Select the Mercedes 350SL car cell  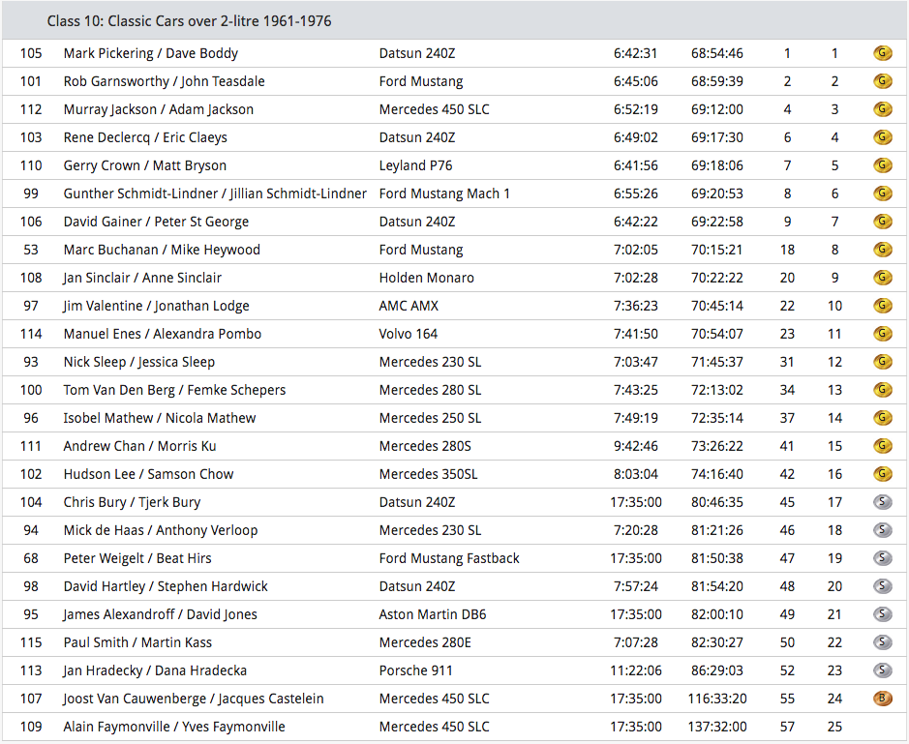click(429, 474)
